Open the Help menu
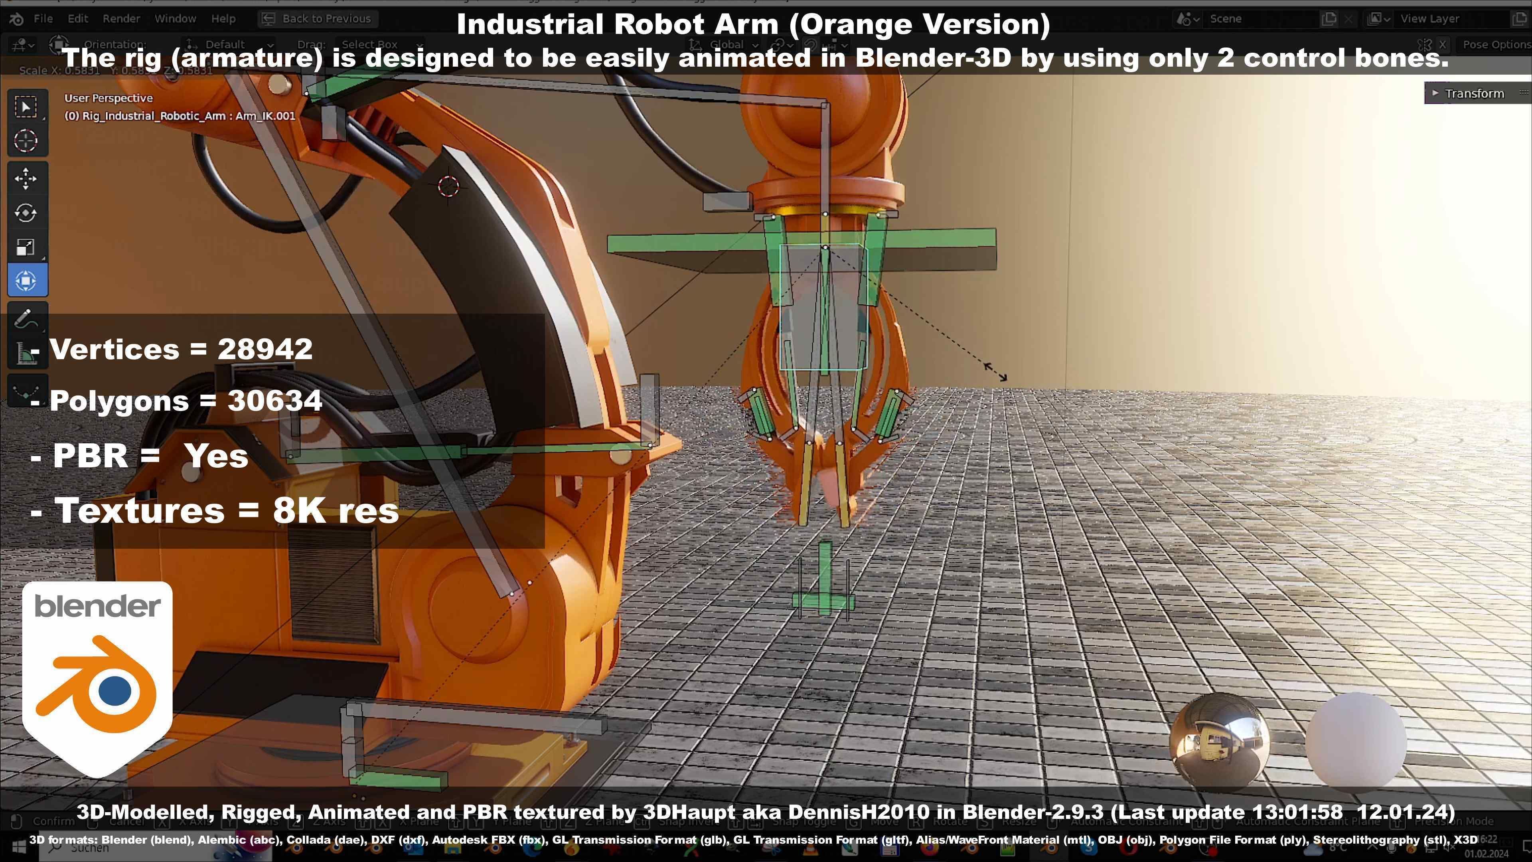The width and height of the screenshot is (1532, 862). (x=223, y=18)
